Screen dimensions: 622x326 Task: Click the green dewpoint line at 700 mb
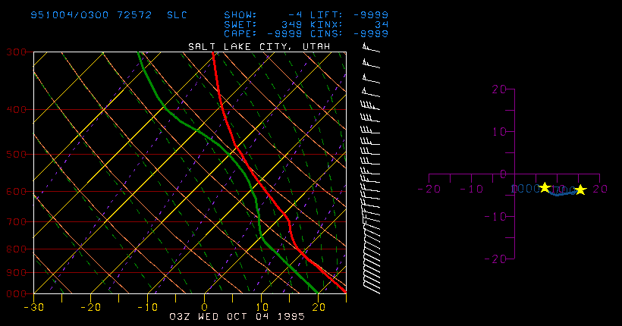[x=259, y=221]
